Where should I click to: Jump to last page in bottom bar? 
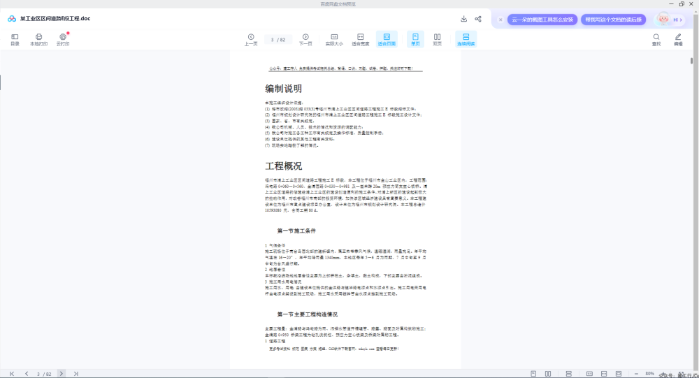point(76,374)
